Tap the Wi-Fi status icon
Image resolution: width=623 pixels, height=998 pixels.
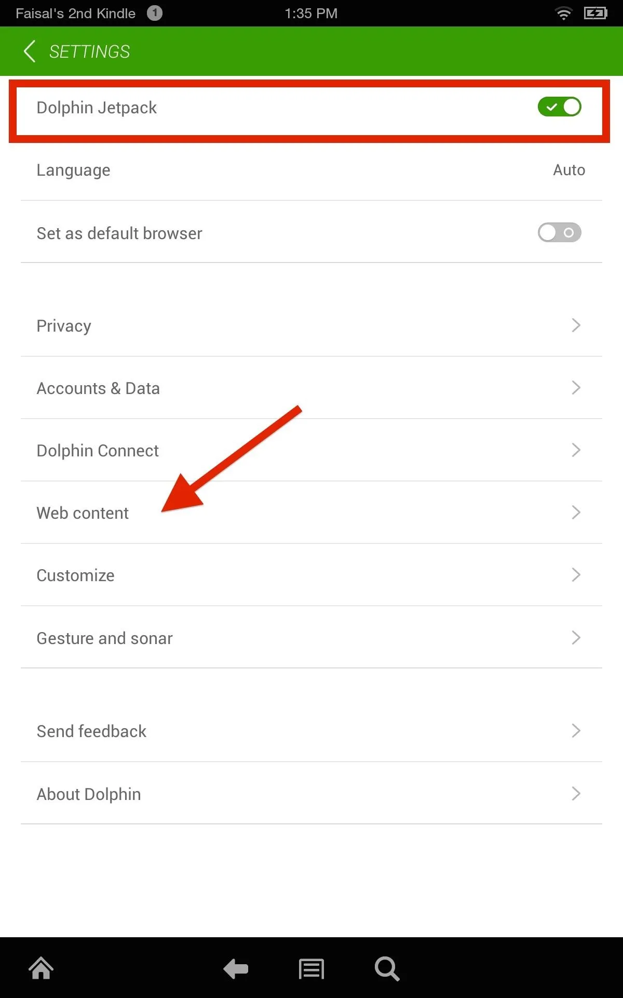click(x=563, y=14)
